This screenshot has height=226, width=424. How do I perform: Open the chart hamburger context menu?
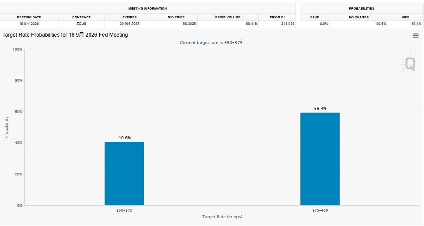click(416, 36)
